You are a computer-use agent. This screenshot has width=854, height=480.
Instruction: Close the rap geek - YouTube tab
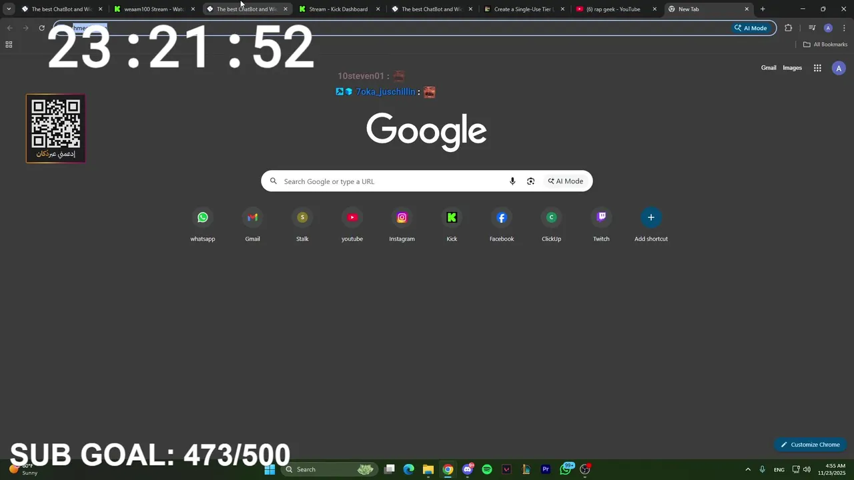pyautogui.click(x=655, y=9)
